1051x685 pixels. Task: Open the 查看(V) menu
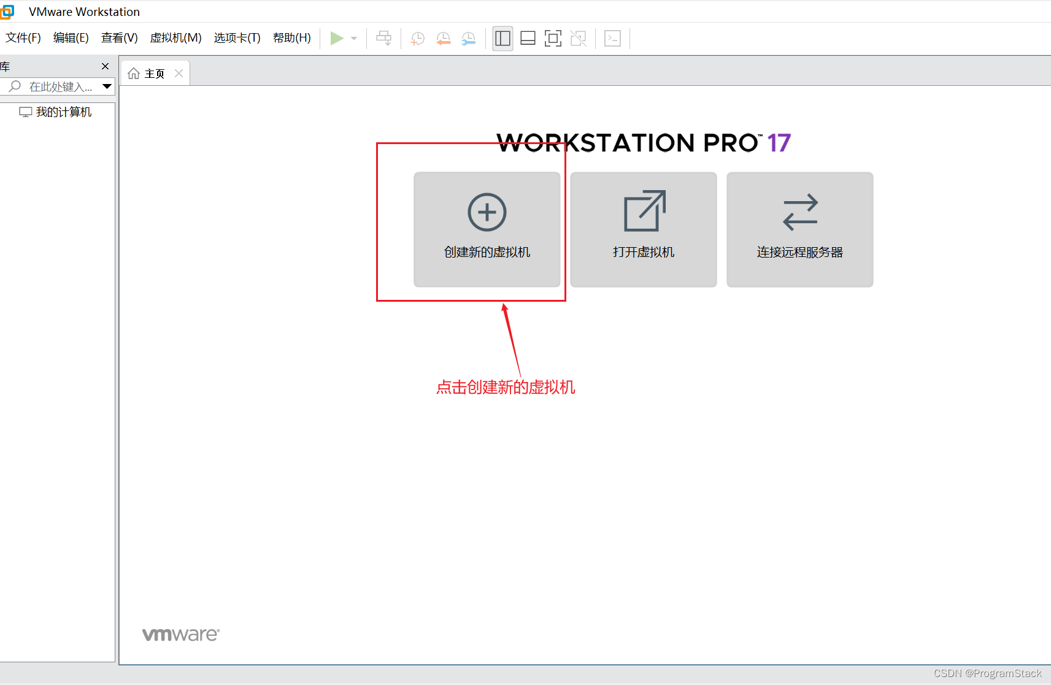tap(120, 38)
